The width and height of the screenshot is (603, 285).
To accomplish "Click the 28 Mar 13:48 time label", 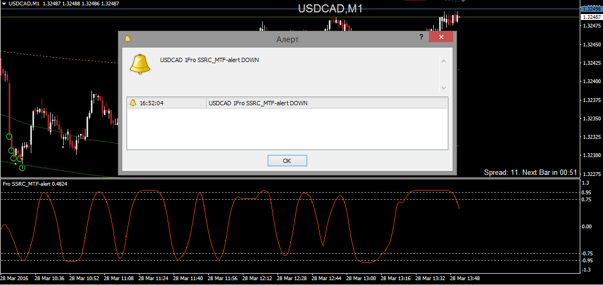I will click(465, 279).
